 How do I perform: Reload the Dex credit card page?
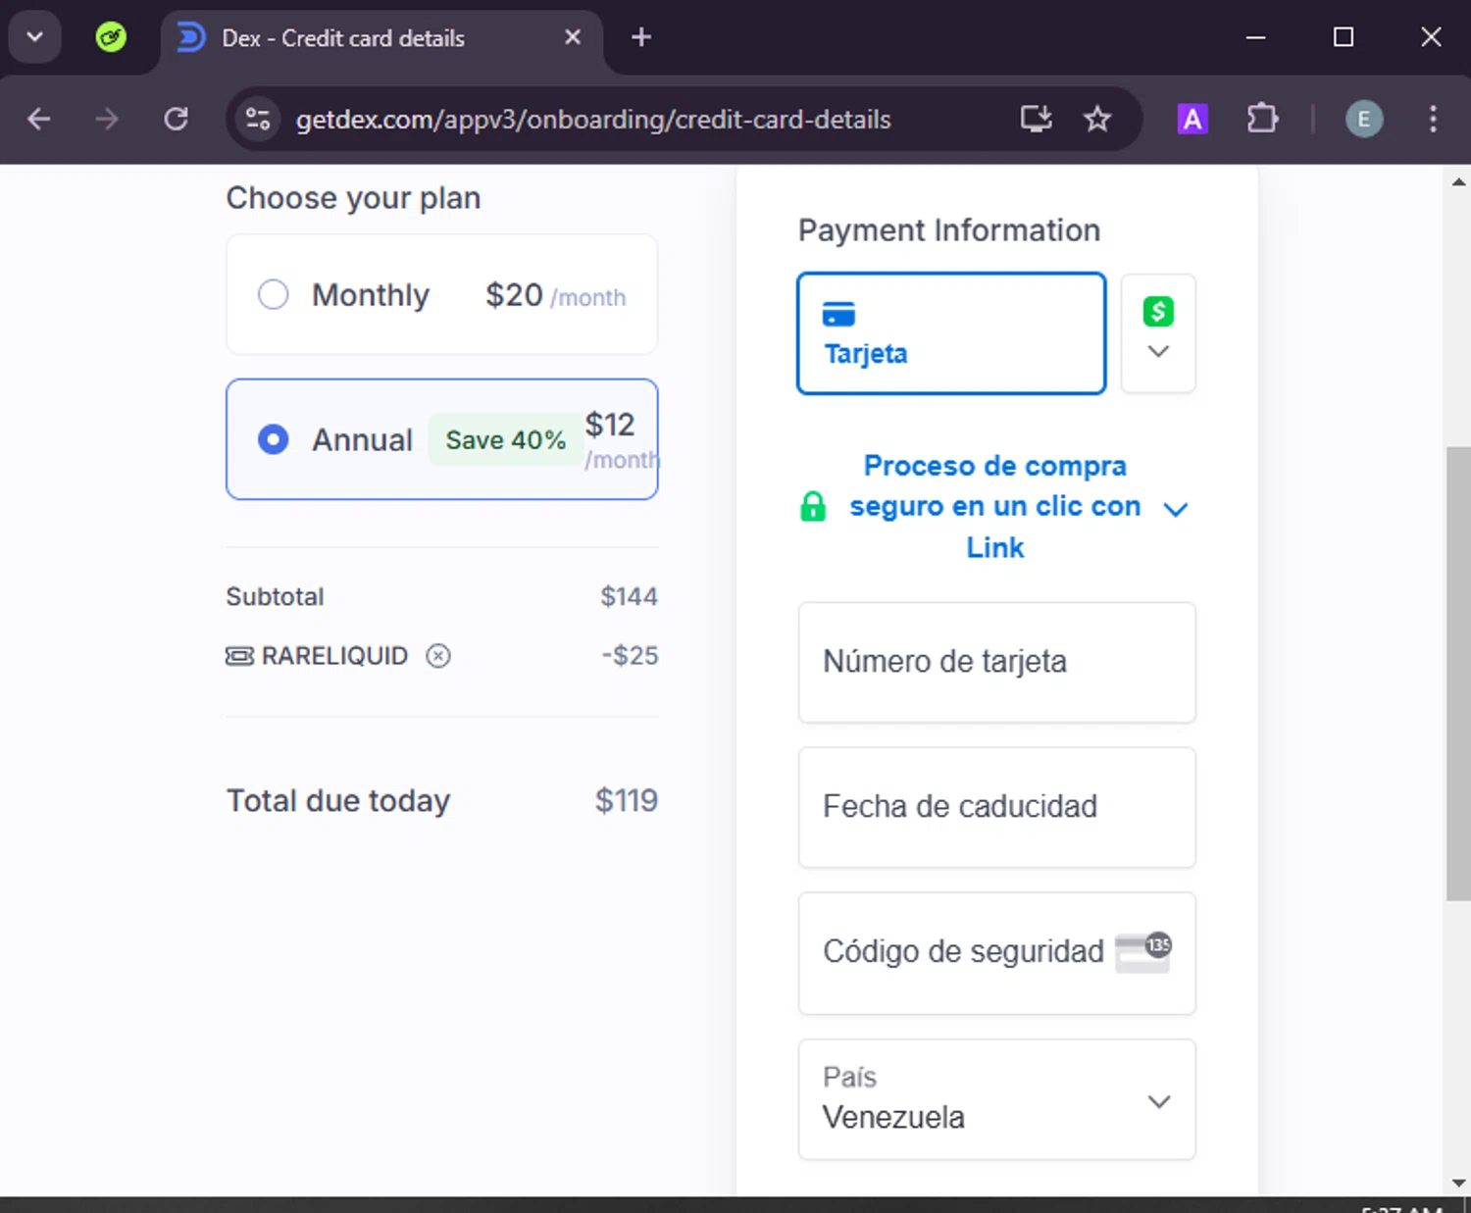tap(176, 120)
